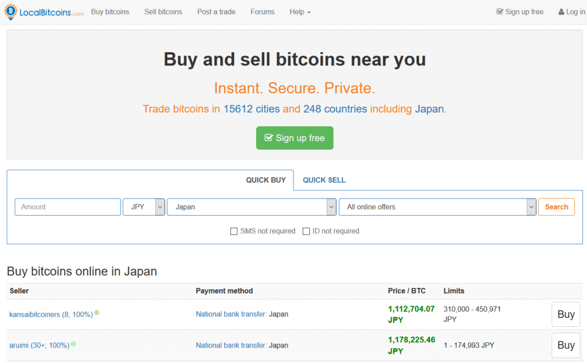Click the Price / BTC column header

(406, 291)
